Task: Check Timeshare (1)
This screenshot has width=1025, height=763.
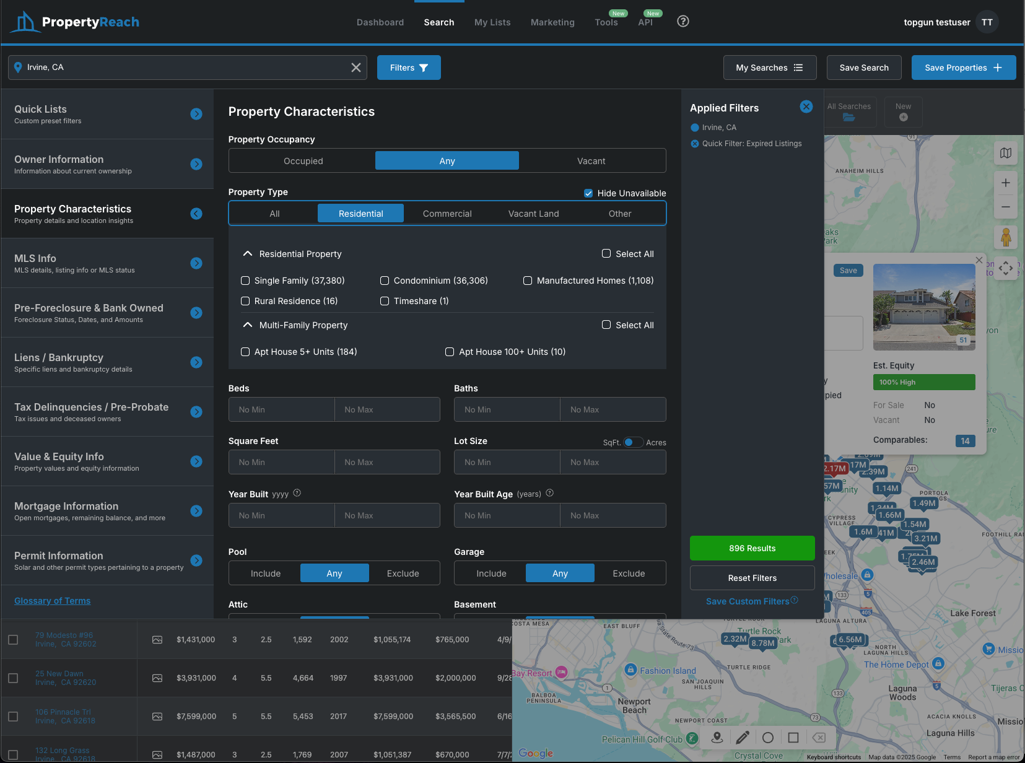Action: pos(385,301)
